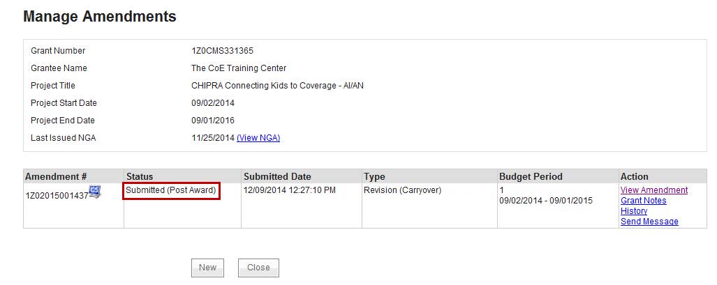
Task: Click the grant number 1Z0CMS331365
Action: pyautogui.click(x=223, y=51)
